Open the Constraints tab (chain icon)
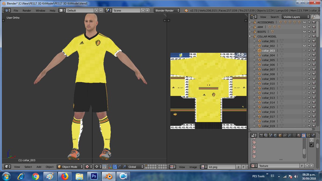The width and height of the screenshot is (322, 181). (285, 135)
